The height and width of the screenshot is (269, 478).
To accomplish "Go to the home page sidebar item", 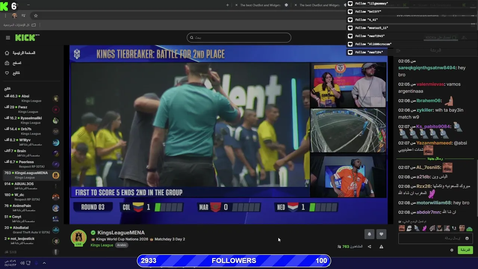I will click(x=19, y=53).
